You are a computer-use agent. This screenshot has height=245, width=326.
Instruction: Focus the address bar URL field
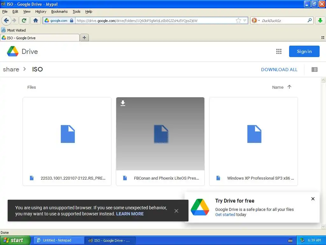tap(155, 20)
